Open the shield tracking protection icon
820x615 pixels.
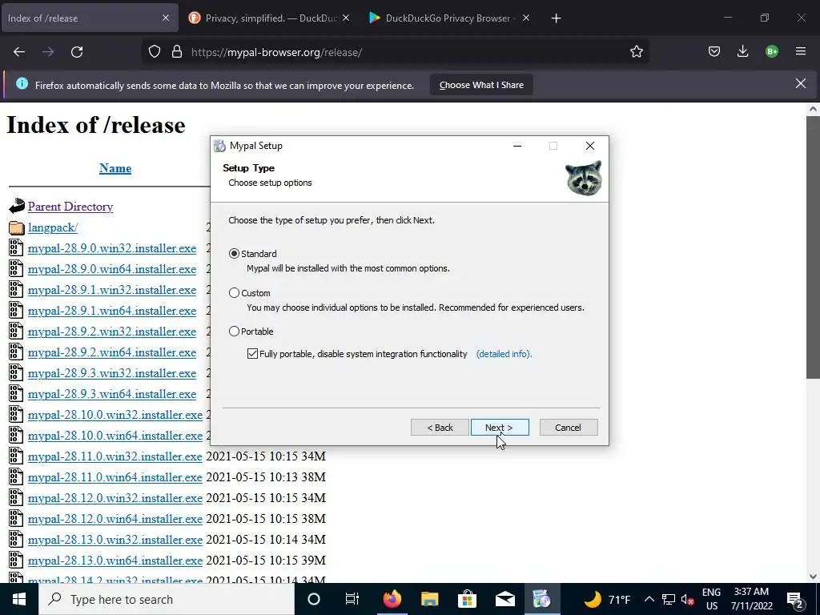[x=155, y=52]
